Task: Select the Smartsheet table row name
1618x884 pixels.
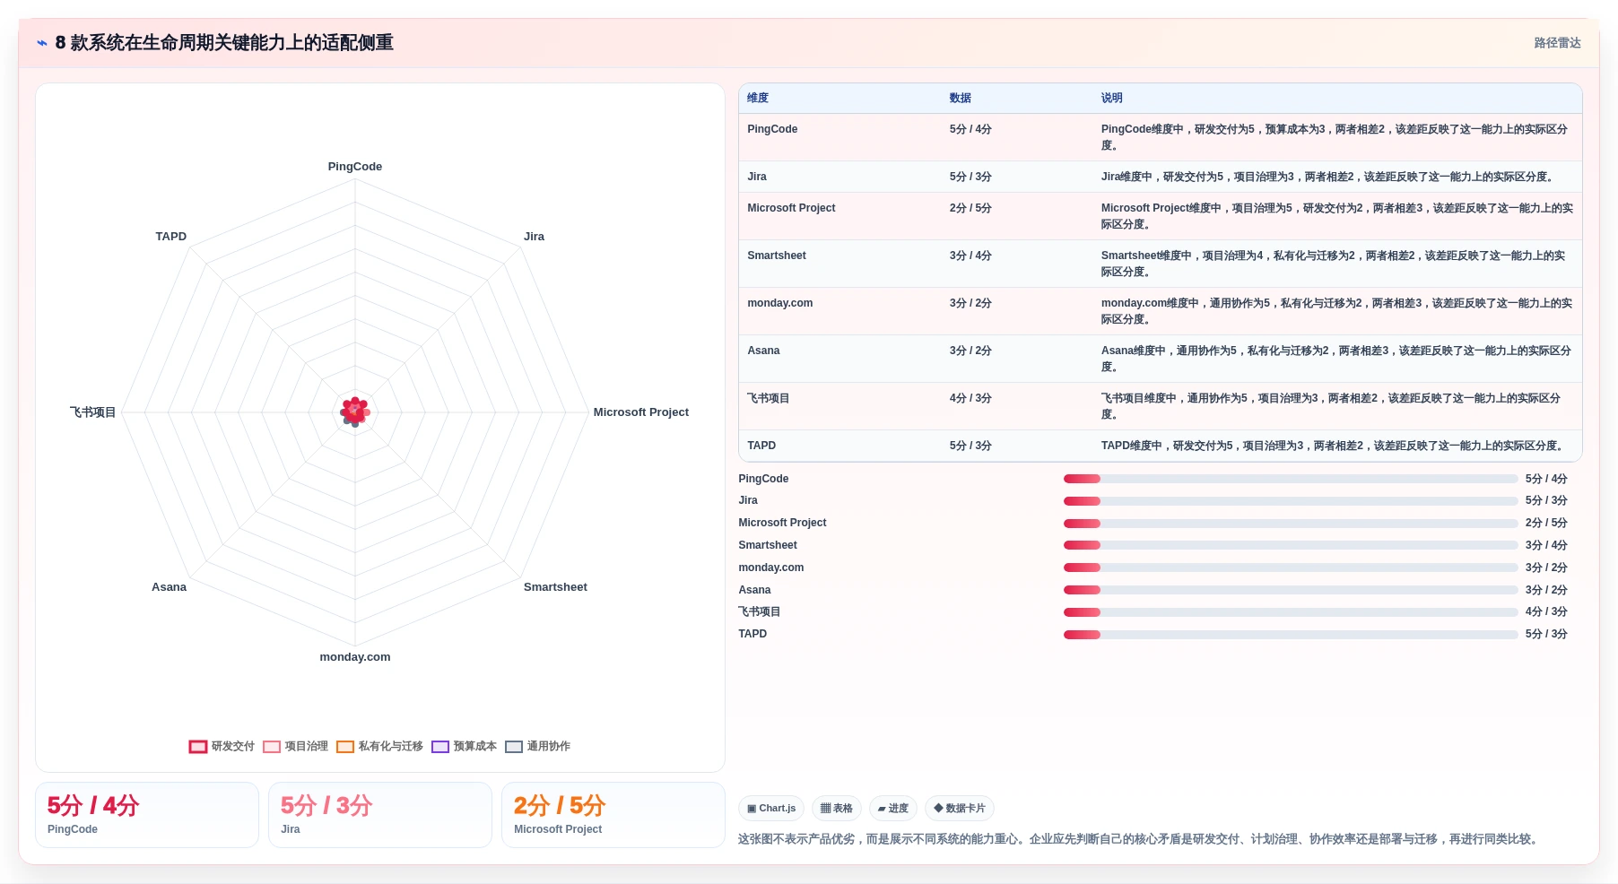Action: click(777, 256)
